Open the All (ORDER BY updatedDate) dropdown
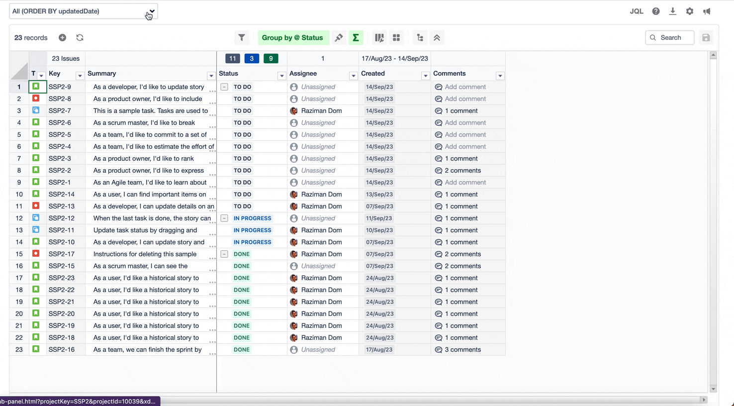 (84, 11)
